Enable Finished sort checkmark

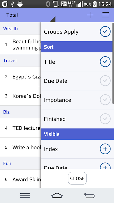point(105,119)
